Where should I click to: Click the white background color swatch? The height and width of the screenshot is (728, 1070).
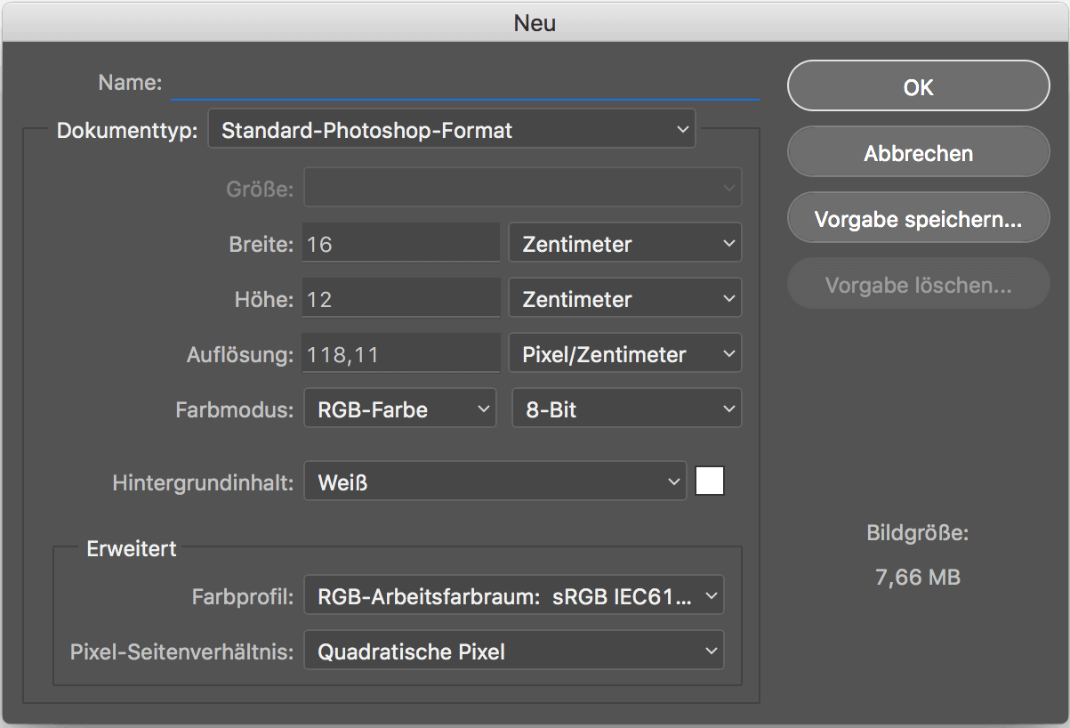coord(710,481)
